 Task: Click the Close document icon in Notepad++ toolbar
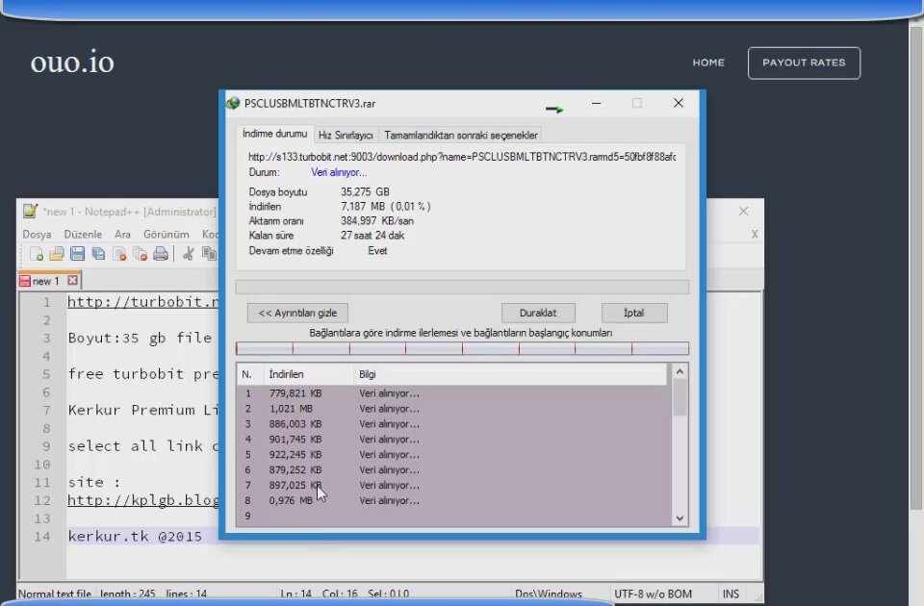[119, 254]
